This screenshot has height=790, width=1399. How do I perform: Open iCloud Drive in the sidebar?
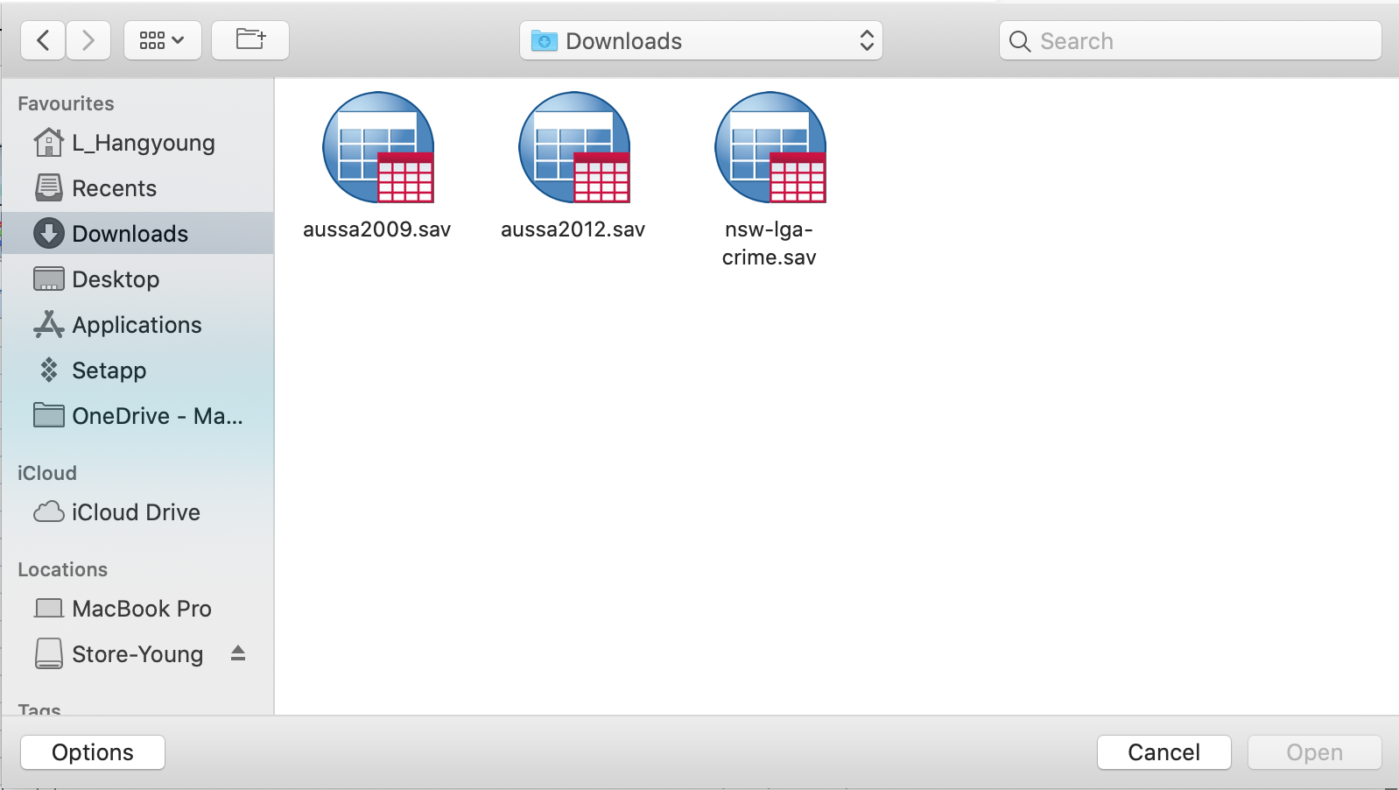137,512
